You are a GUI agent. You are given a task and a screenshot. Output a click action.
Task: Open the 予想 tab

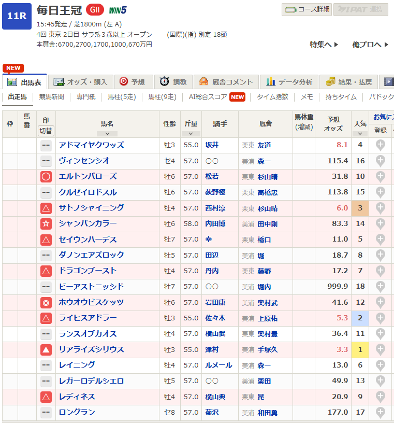tap(134, 82)
